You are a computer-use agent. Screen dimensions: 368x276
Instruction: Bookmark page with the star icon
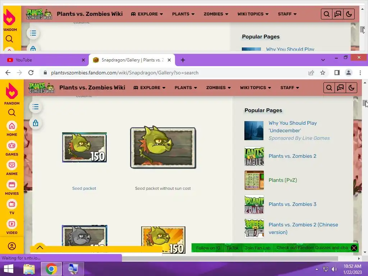pyautogui.click(x=323, y=73)
